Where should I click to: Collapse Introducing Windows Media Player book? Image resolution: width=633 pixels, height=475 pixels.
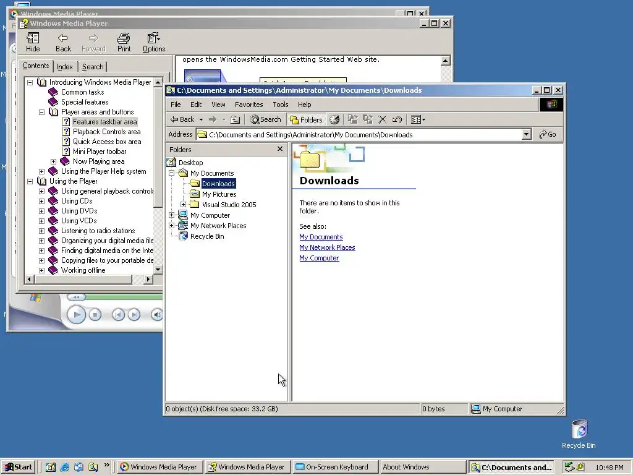point(30,82)
